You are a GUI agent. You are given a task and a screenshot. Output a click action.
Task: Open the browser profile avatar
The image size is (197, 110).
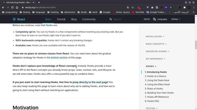coord(189,7)
